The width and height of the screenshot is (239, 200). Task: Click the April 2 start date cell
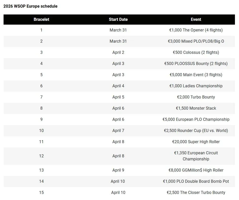(118, 52)
